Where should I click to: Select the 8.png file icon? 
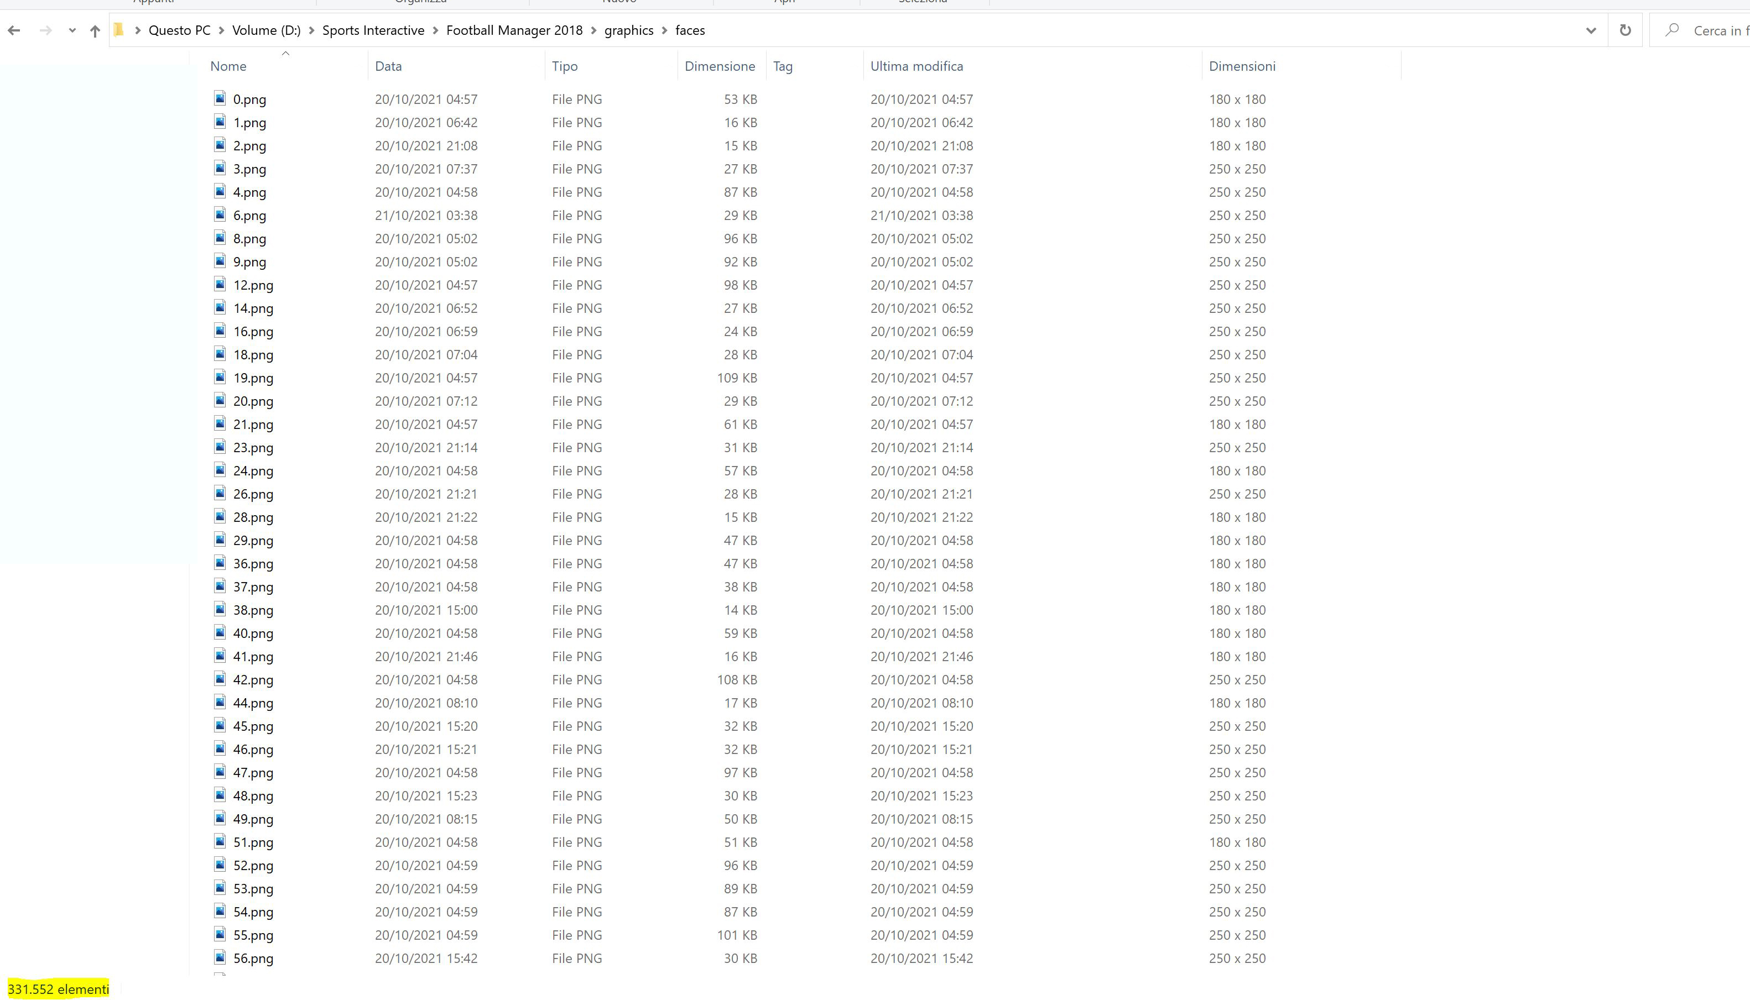tap(219, 237)
